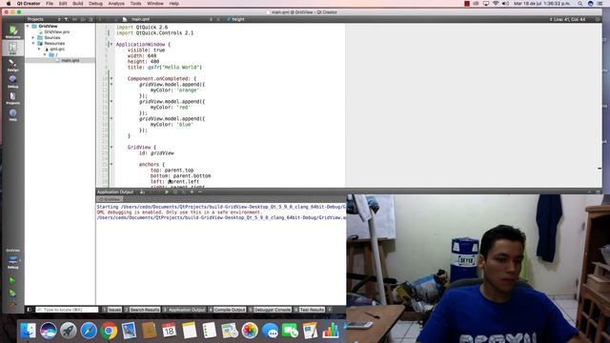
Task: Collapse the GridView project node
Action: [28, 26]
